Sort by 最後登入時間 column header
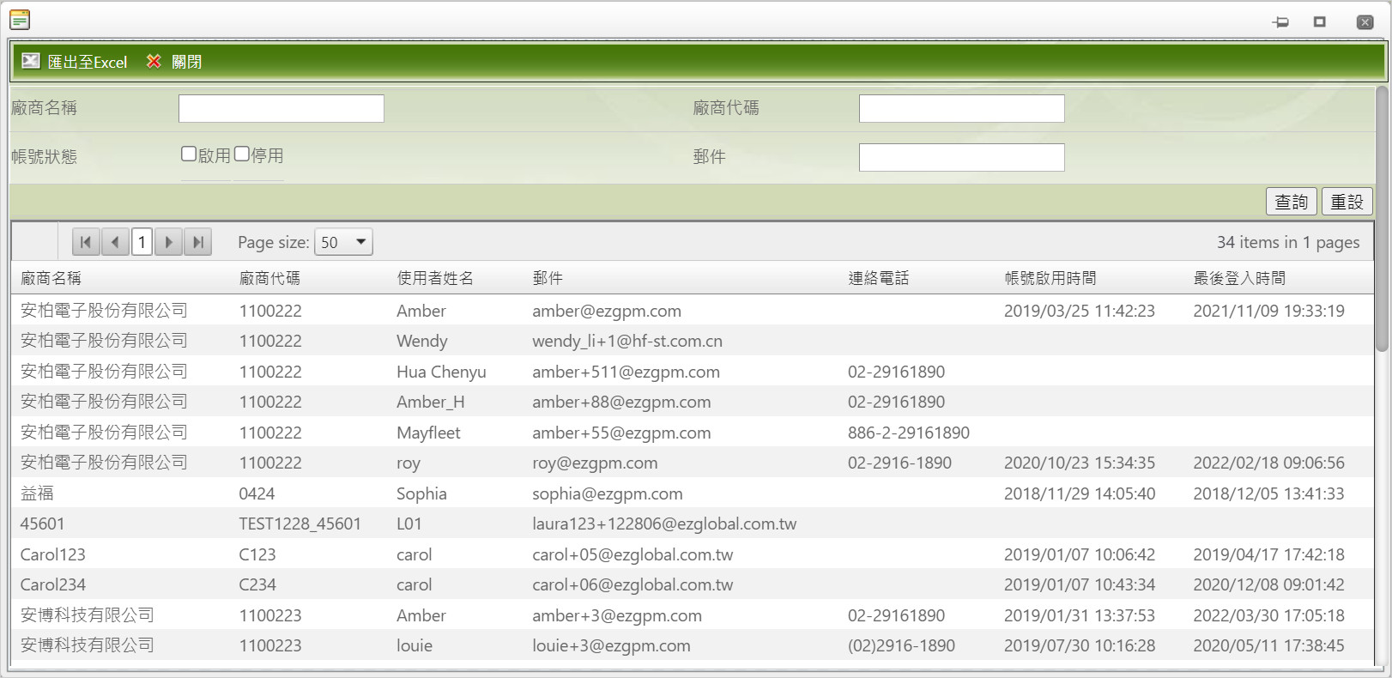 [x=1239, y=278]
